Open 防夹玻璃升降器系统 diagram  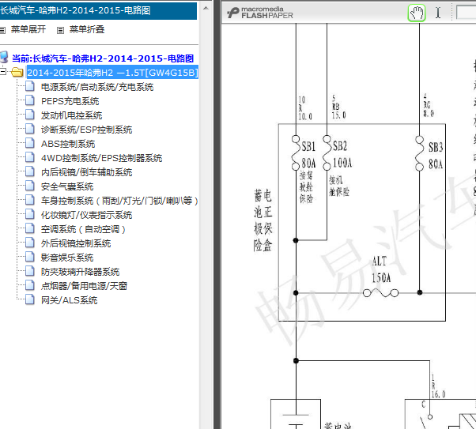tap(80, 272)
